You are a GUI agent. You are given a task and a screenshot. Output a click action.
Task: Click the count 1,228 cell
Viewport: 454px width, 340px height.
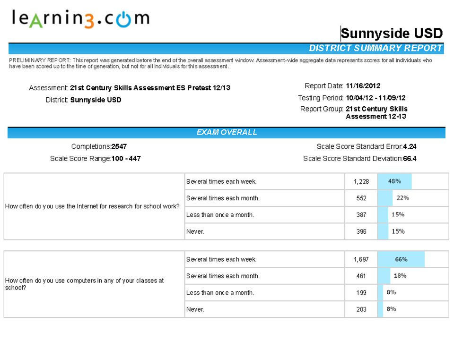pyautogui.click(x=361, y=181)
